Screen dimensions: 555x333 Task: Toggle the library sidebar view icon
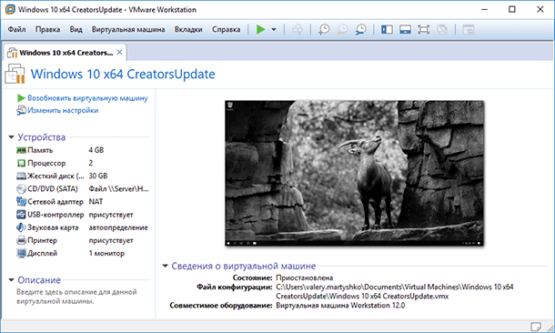click(x=387, y=29)
